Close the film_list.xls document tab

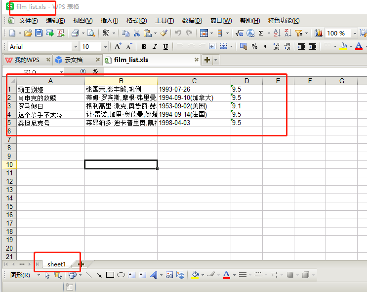pos(197,60)
